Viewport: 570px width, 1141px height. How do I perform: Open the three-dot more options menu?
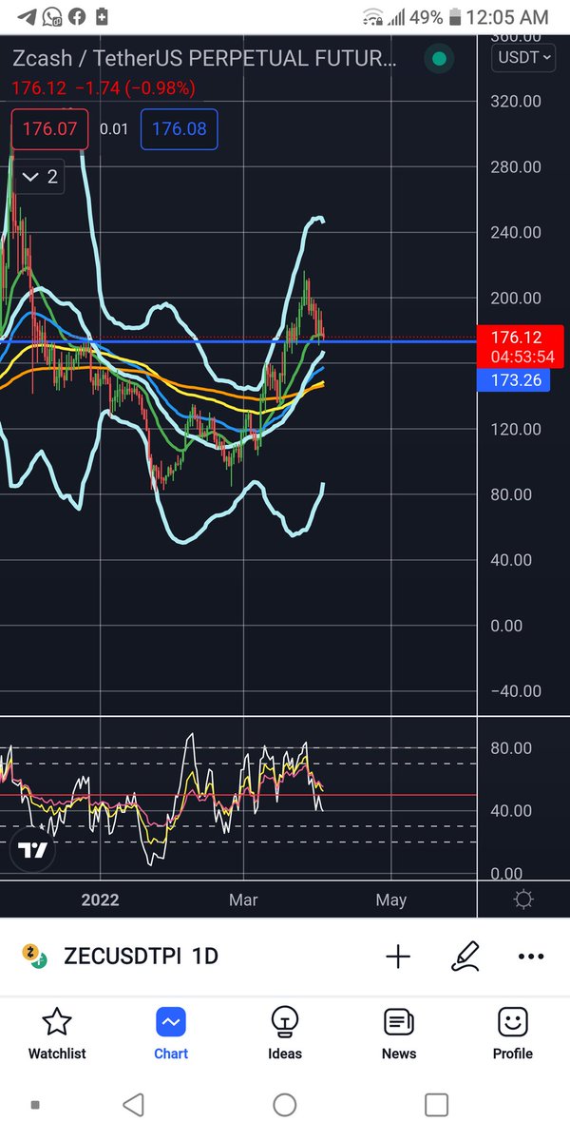(531, 957)
